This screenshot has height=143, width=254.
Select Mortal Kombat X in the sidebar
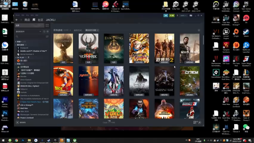[x=27, y=54]
